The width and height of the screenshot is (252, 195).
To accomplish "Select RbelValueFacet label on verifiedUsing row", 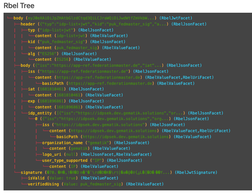I will [145, 184].
